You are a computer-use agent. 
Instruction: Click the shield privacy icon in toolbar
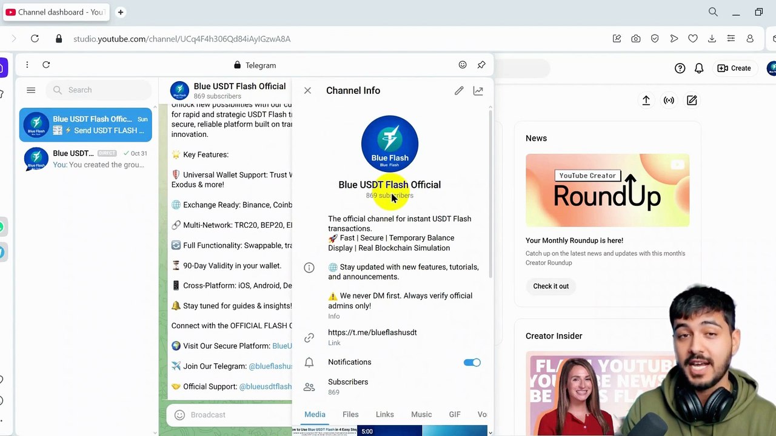tap(655, 39)
